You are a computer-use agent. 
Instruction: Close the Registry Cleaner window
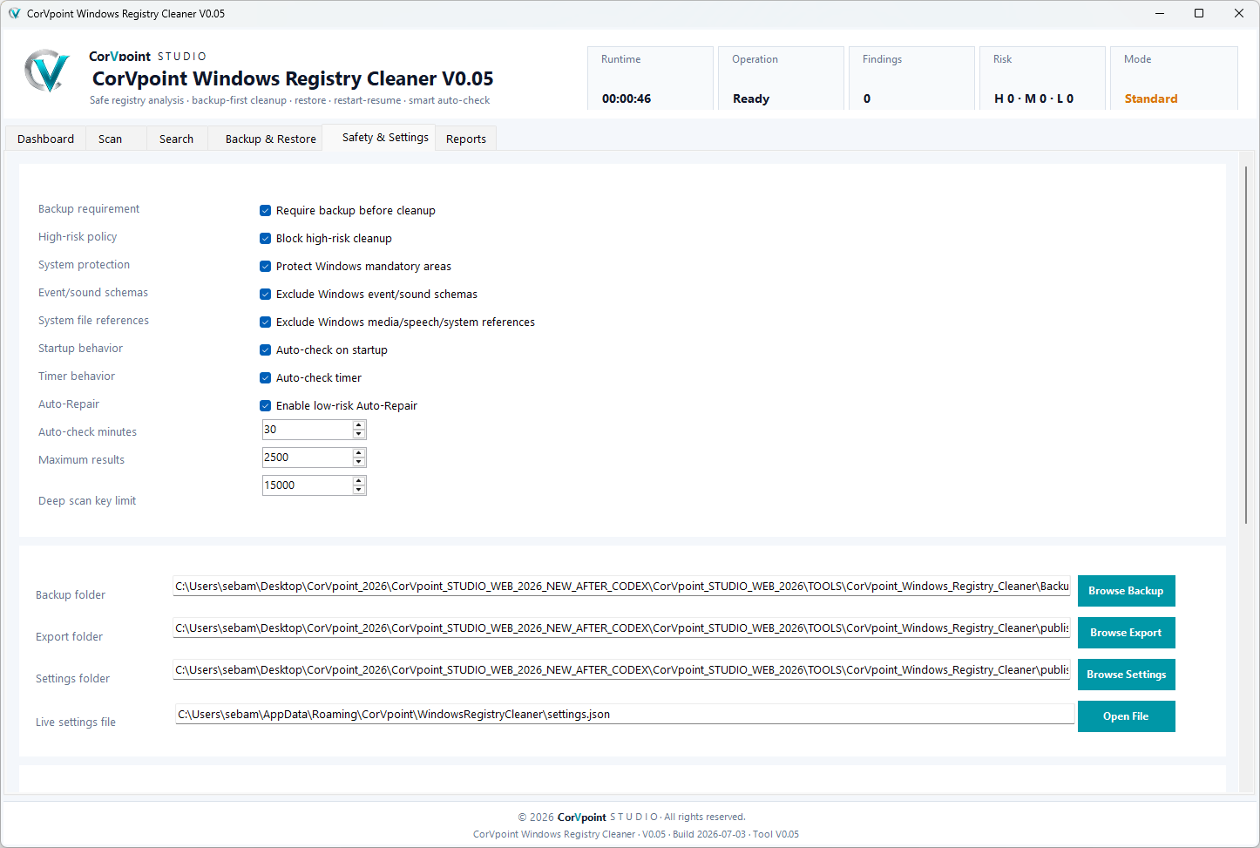[x=1238, y=13]
